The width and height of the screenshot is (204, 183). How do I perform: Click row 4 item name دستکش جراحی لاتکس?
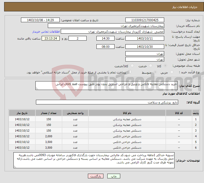[127, 136]
